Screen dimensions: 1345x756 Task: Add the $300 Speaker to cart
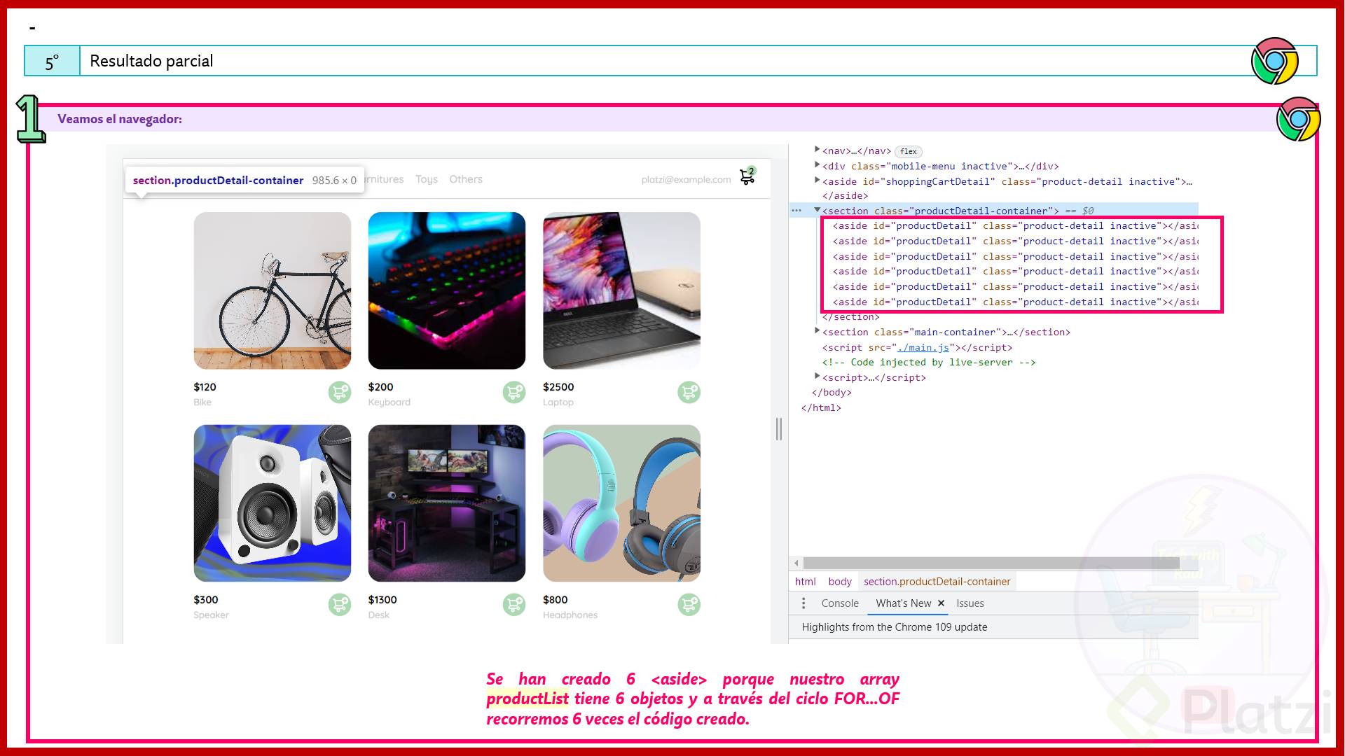pyautogui.click(x=340, y=604)
